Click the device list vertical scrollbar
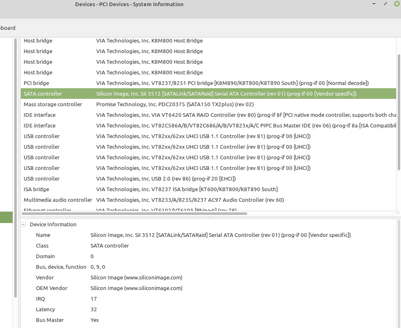 coord(399,112)
